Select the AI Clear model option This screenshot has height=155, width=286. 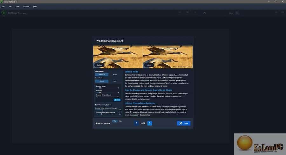coord(115,74)
